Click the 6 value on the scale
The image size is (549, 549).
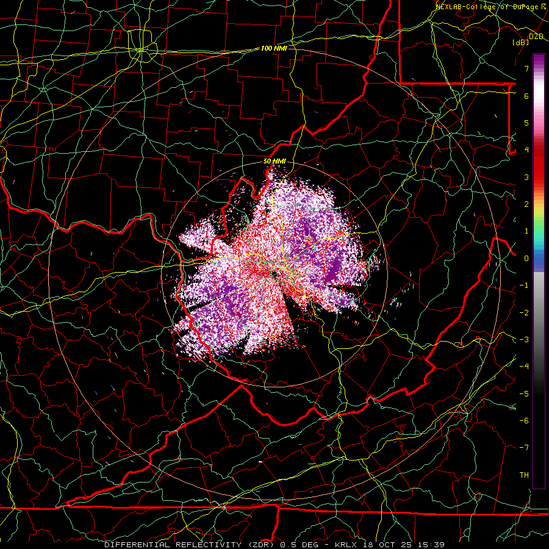(526, 96)
